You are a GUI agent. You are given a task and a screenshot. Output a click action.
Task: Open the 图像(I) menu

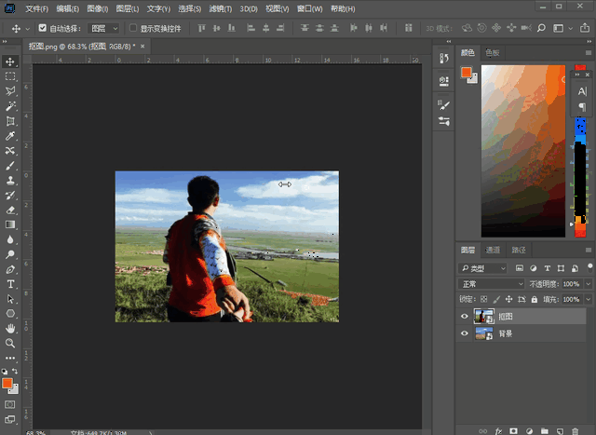[97, 8]
